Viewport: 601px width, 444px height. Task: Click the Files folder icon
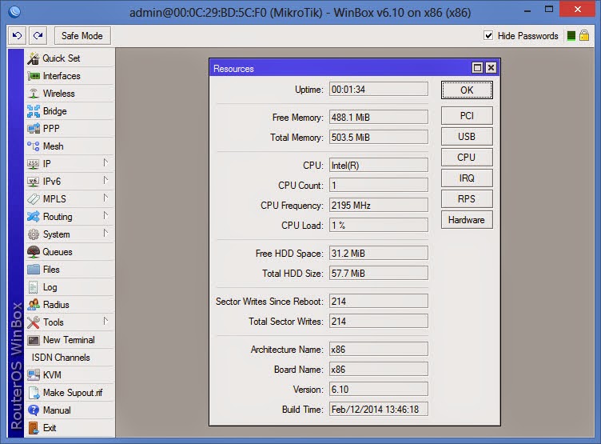[x=34, y=270]
